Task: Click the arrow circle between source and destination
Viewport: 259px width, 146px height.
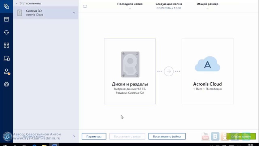Action: 169,71
